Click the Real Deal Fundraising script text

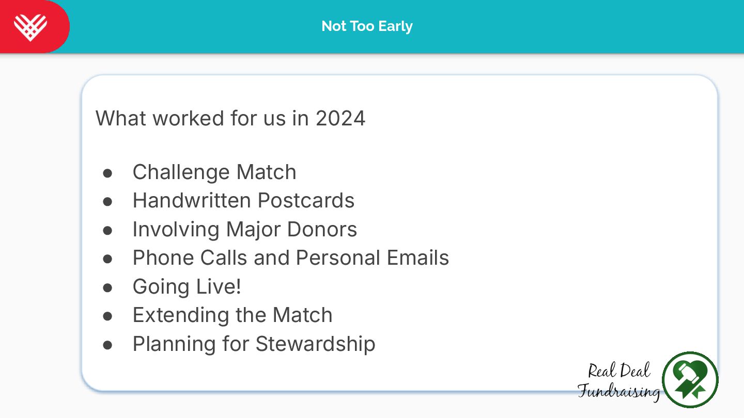point(618,381)
